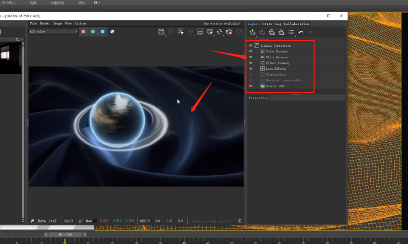Click the green refresh arrows icon
The image size is (408, 244).
219,32
